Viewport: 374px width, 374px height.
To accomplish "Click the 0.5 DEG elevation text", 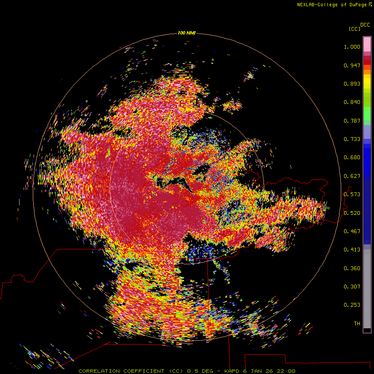I will (x=200, y=371).
